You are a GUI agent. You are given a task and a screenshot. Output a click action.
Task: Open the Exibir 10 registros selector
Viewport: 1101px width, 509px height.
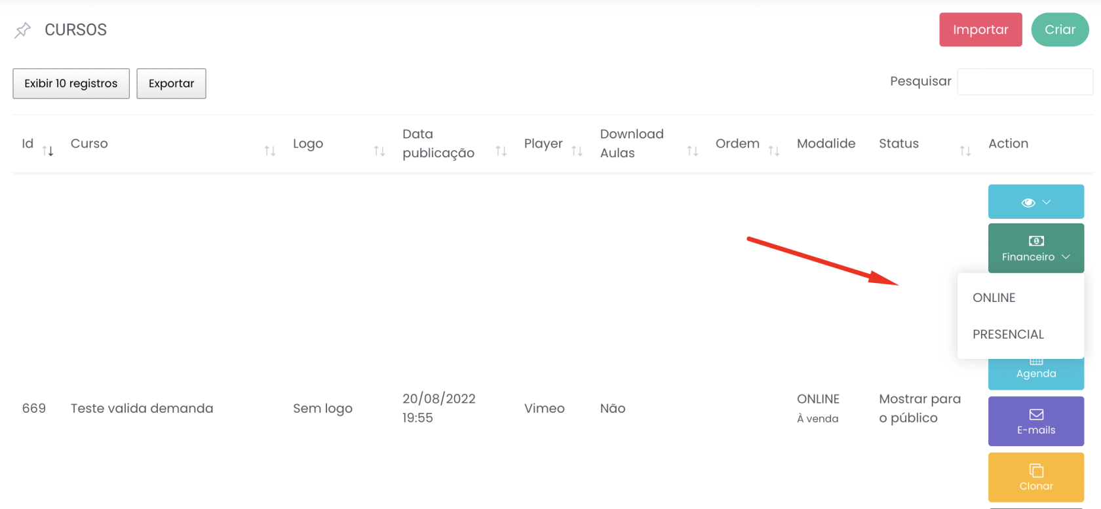coord(71,84)
